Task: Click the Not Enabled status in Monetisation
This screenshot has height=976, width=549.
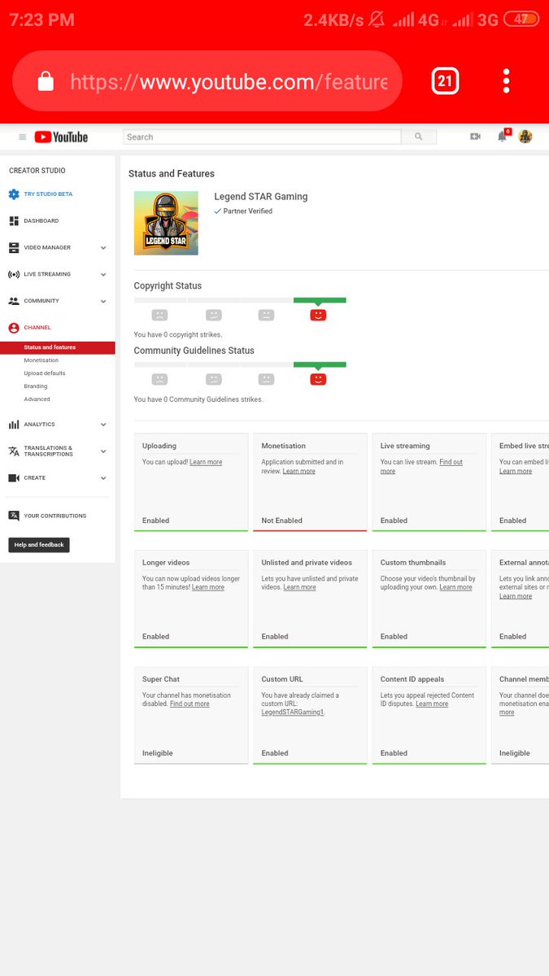Action: tap(281, 521)
